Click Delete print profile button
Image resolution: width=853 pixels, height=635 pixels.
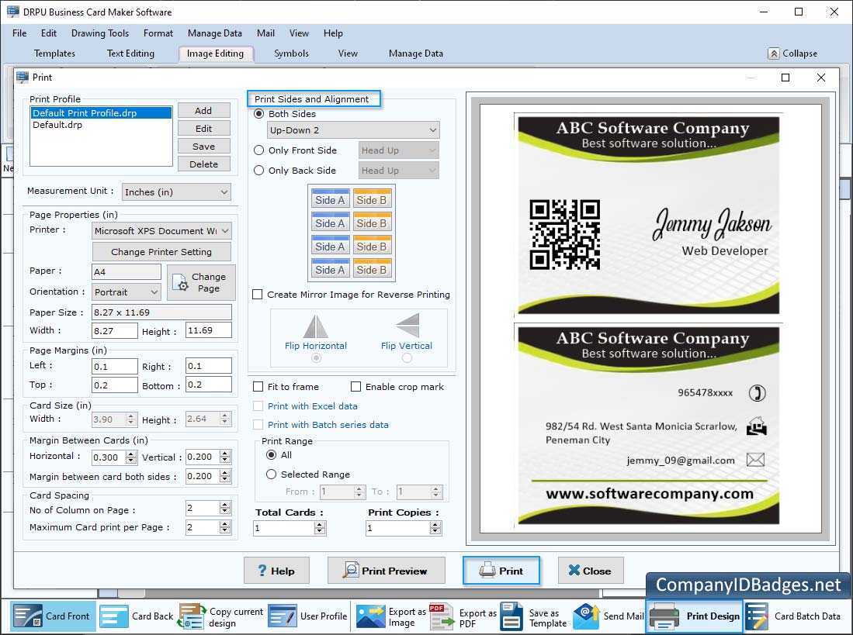pyautogui.click(x=203, y=164)
